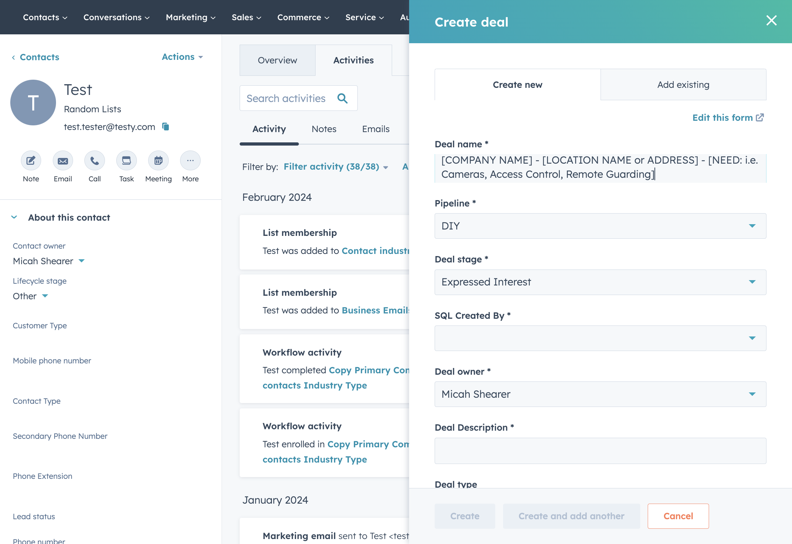Click the search magnifier in Search activities

click(342, 98)
